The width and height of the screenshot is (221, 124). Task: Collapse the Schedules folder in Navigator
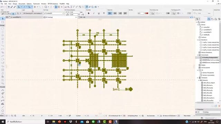198,78
